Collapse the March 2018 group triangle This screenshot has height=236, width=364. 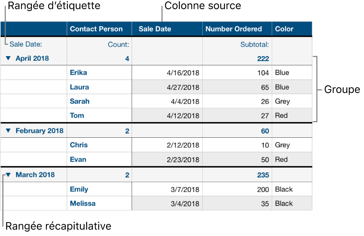(8, 175)
